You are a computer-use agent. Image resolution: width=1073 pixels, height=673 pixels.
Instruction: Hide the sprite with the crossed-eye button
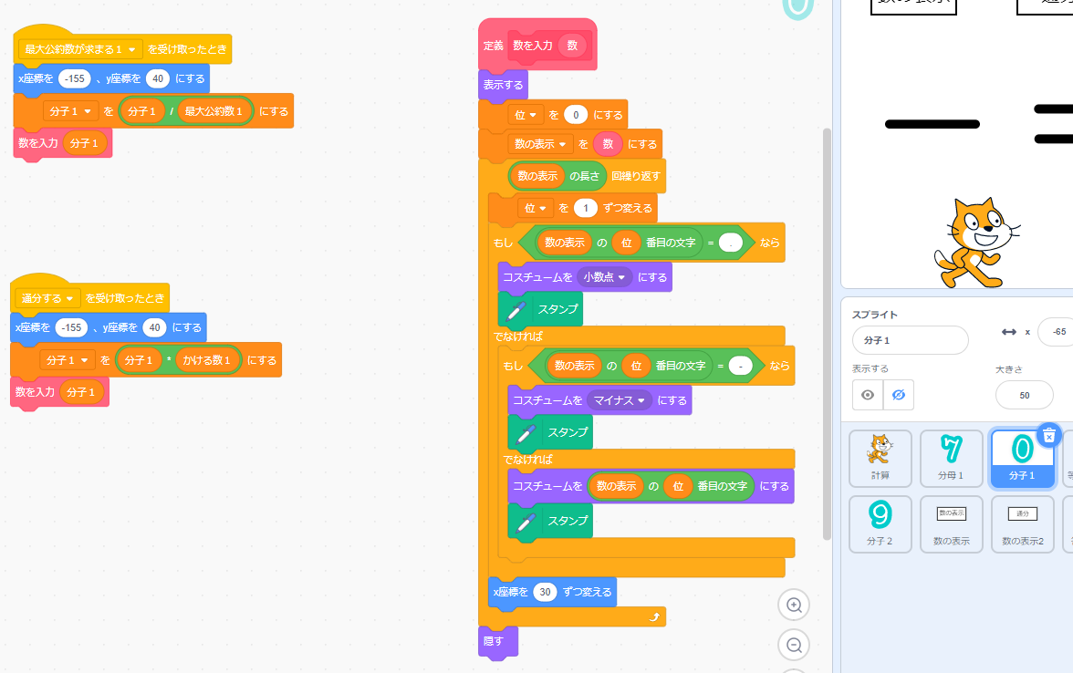click(x=898, y=395)
